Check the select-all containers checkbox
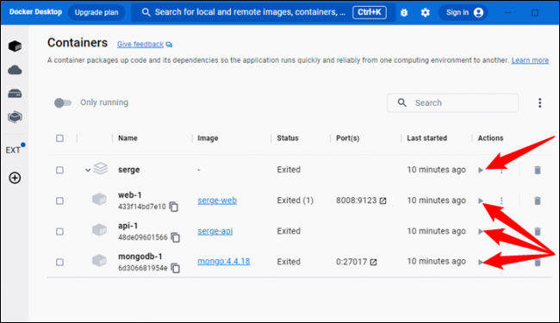This screenshot has height=323, width=560. [x=59, y=138]
